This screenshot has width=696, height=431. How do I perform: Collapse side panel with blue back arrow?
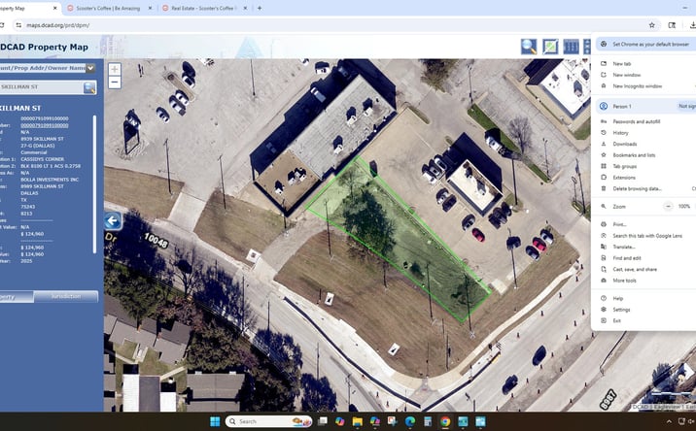[113, 220]
